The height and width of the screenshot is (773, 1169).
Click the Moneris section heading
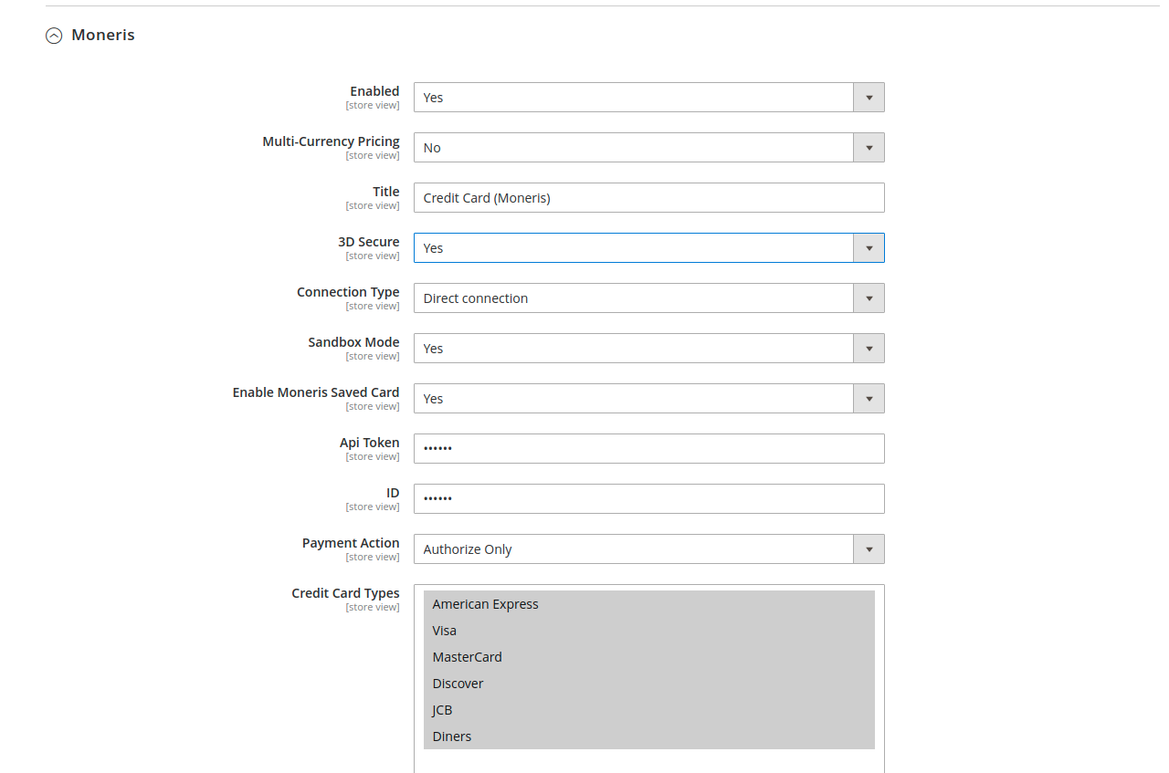click(103, 35)
